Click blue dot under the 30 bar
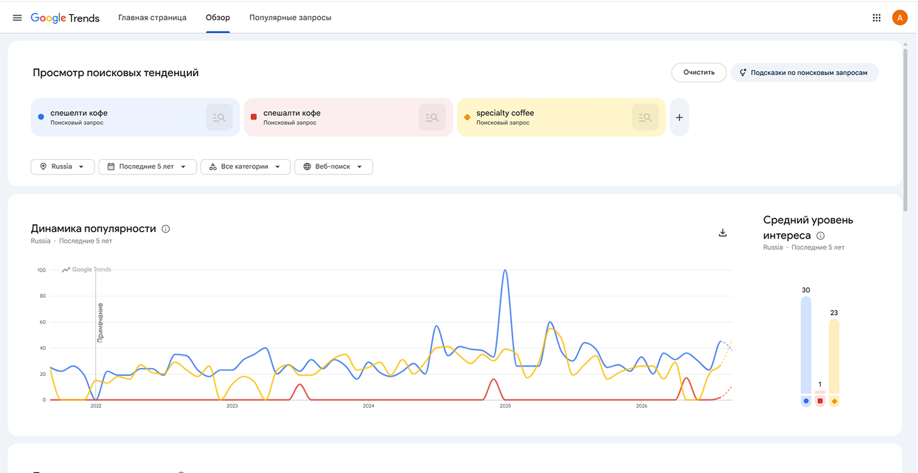 806,402
